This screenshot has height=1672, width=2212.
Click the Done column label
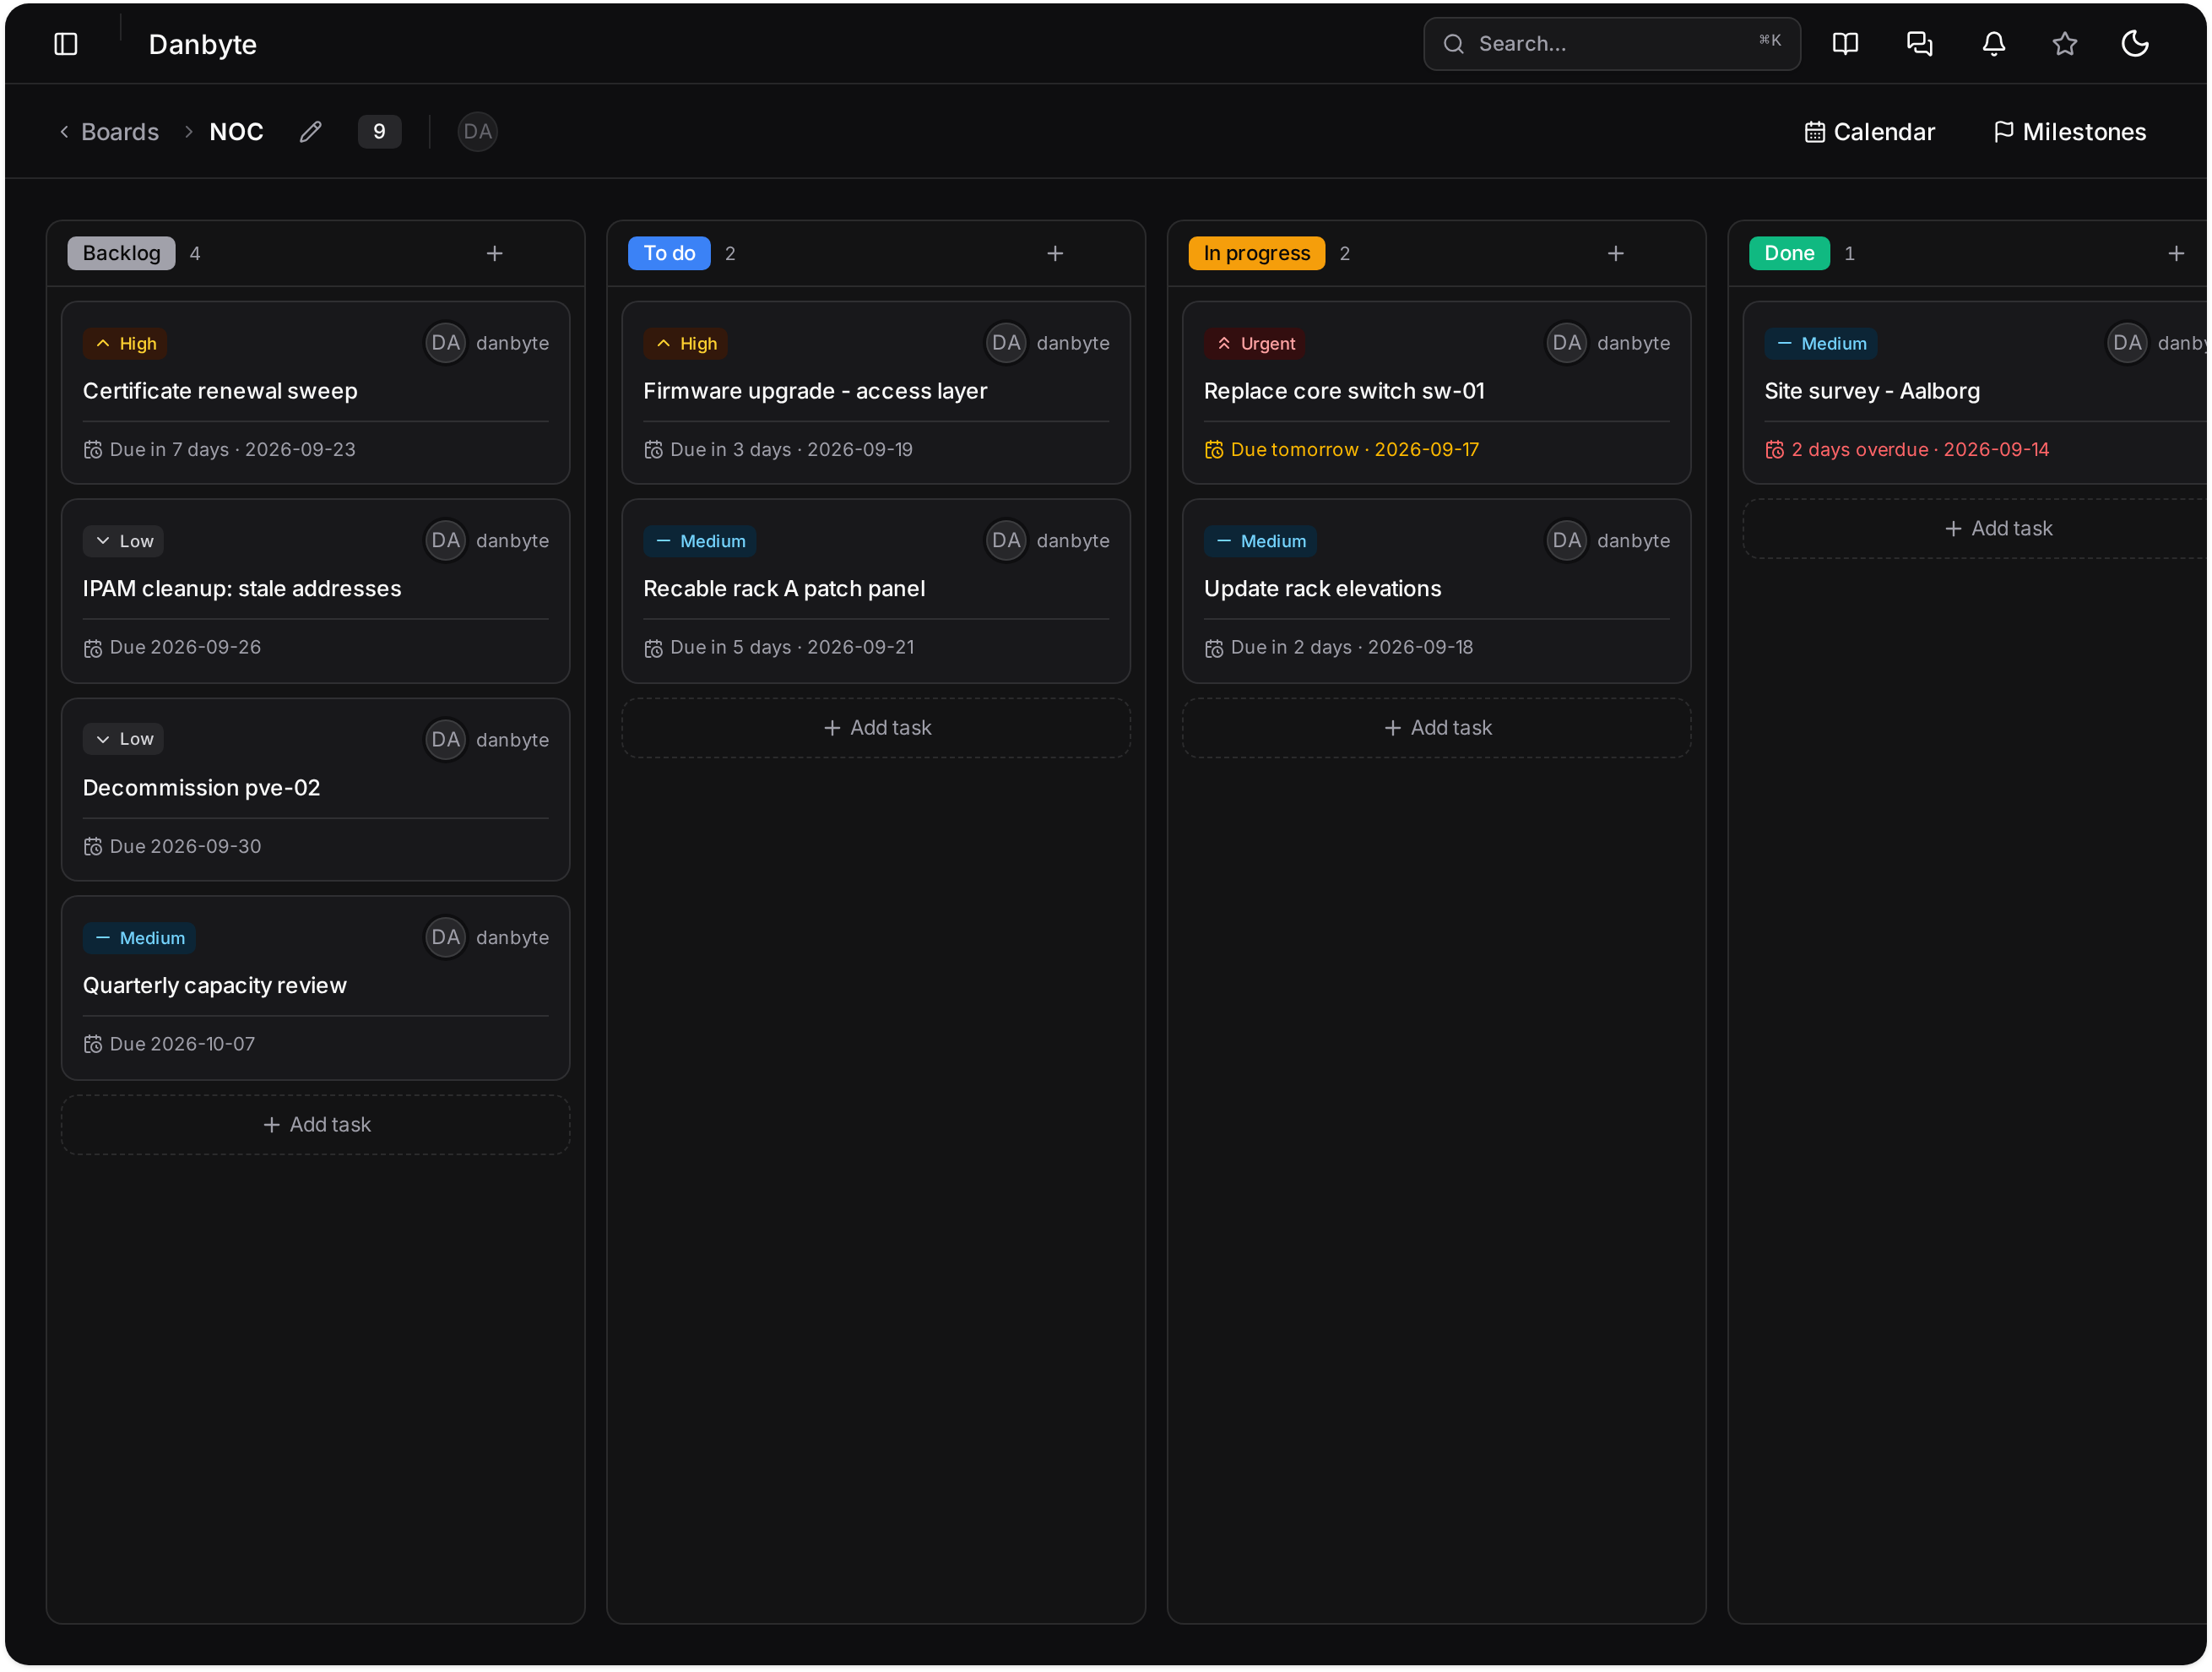1789,254
